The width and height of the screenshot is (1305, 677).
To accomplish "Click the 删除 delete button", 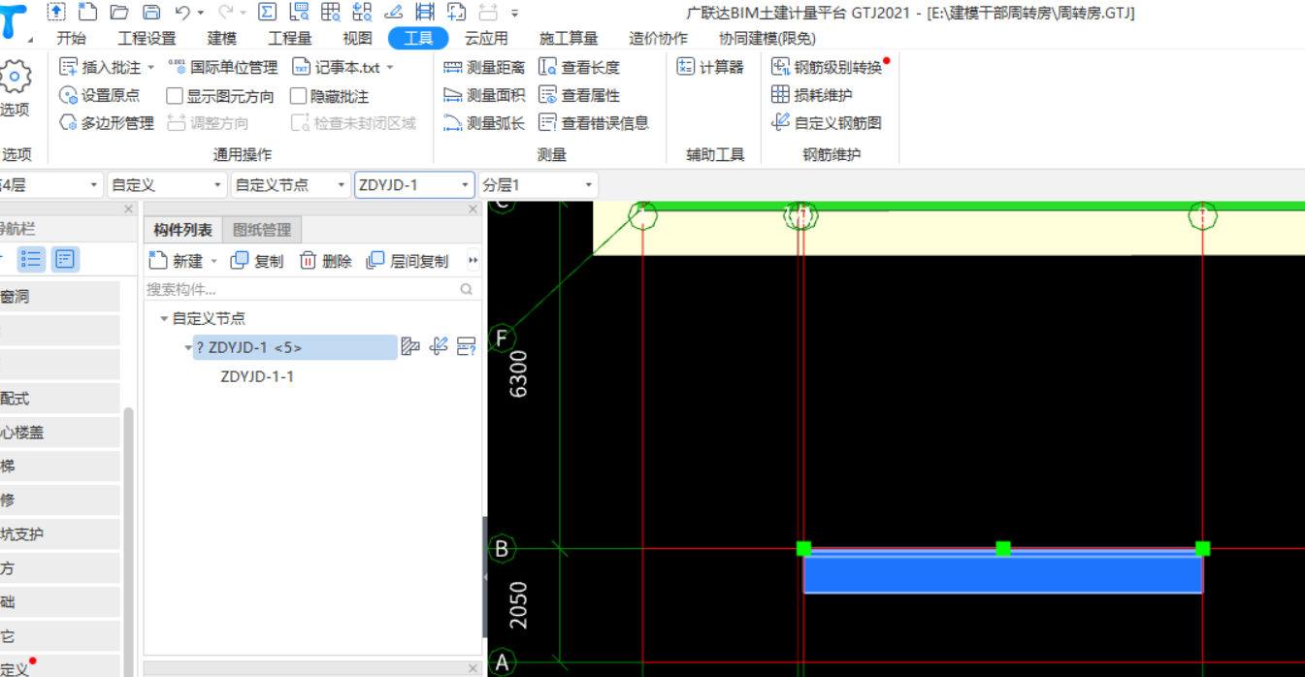I will click(x=325, y=261).
